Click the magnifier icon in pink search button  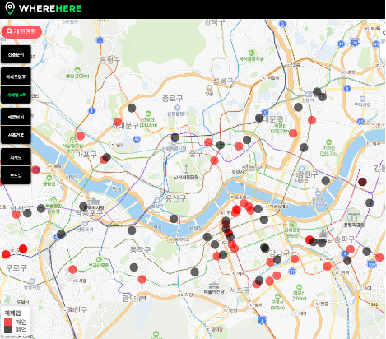point(10,31)
